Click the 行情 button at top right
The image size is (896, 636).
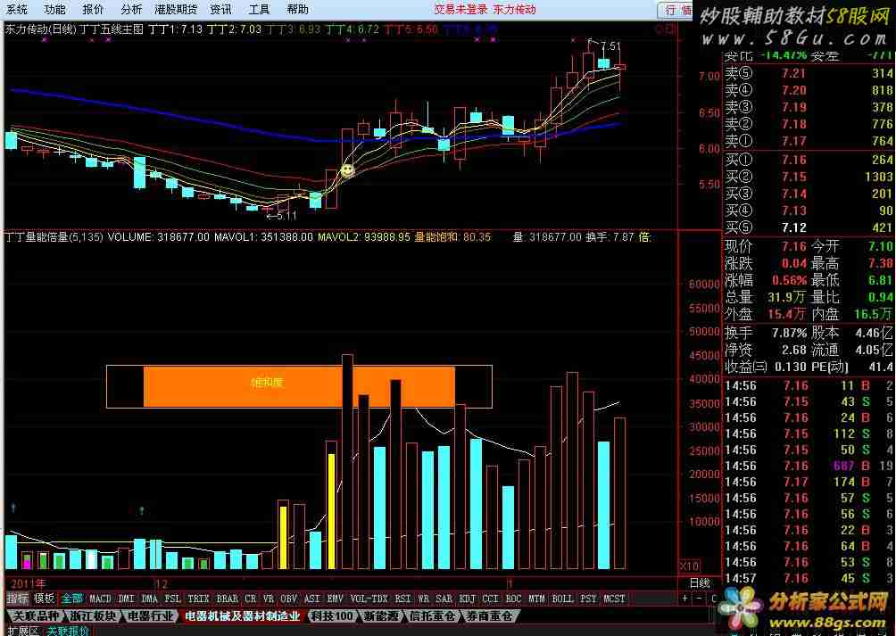click(677, 10)
